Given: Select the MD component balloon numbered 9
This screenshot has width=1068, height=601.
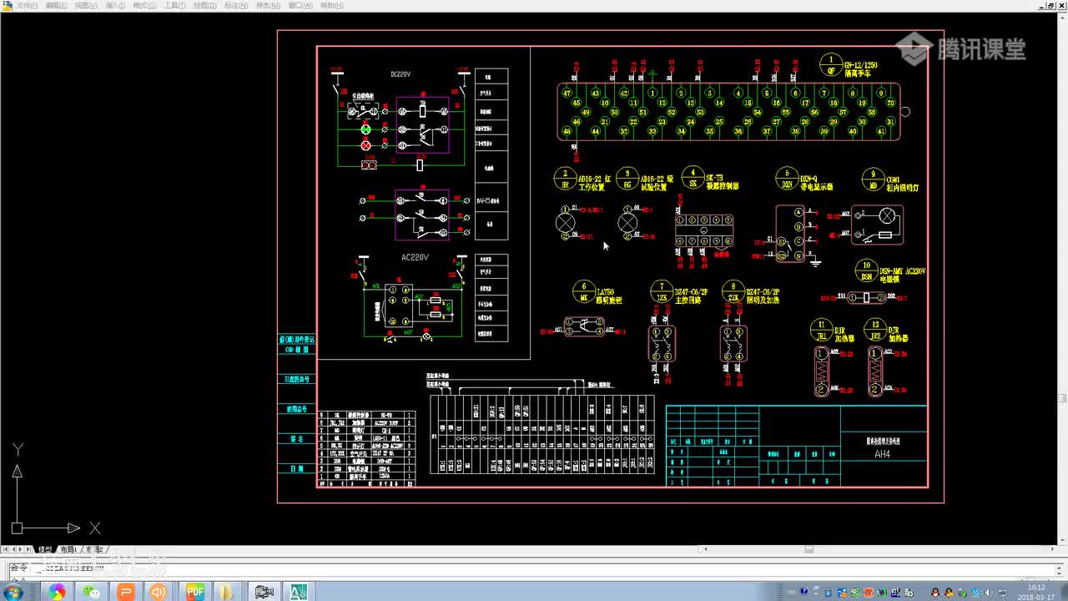Looking at the screenshot, I should (873, 179).
